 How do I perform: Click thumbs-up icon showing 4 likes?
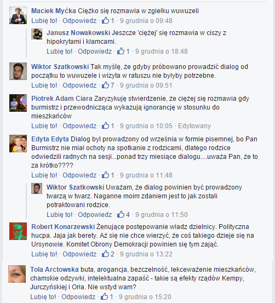[x=121, y=214]
